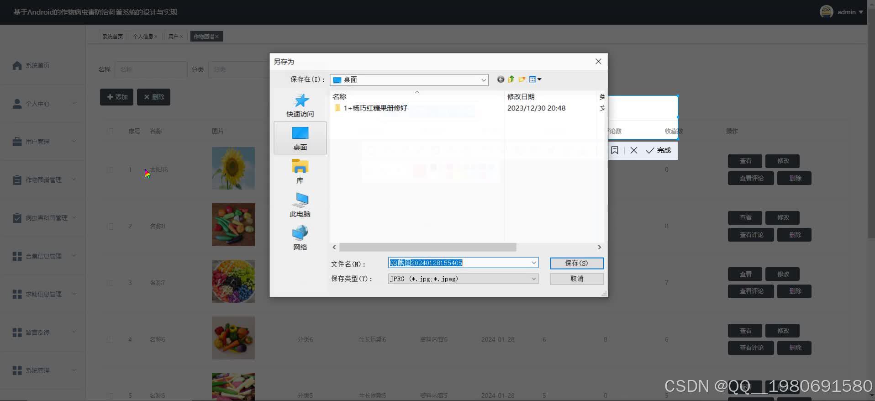The width and height of the screenshot is (875, 401).
Task: Check the row 2 名称8 checkbox
Action: [110, 226]
